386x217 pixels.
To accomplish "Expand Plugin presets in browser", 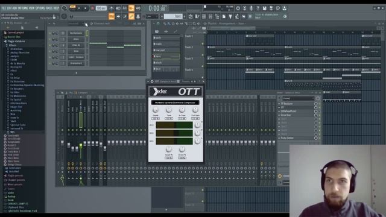I will [x=15, y=175].
